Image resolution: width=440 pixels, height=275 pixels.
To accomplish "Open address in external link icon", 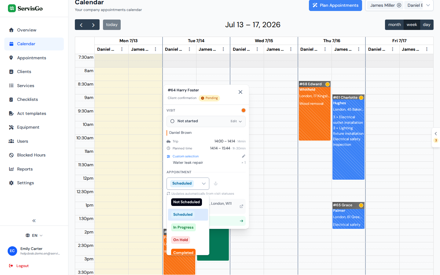I will pyautogui.click(x=241, y=206).
